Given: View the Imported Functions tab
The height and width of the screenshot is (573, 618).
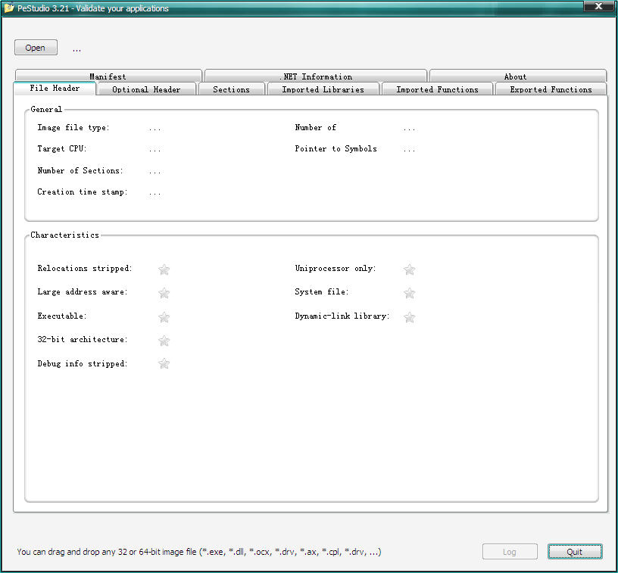Looking at the screenshot, I should click(438, 89).
